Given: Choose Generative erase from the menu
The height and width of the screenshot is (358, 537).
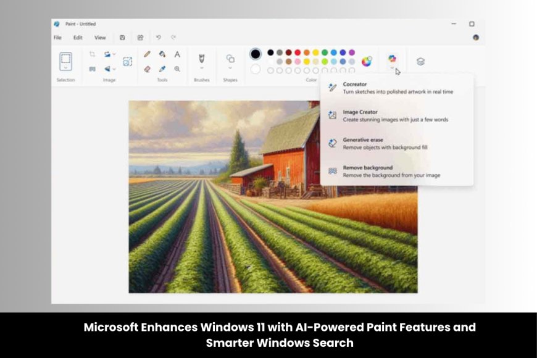Looking at the screenshot, I should tap(398, 144).
